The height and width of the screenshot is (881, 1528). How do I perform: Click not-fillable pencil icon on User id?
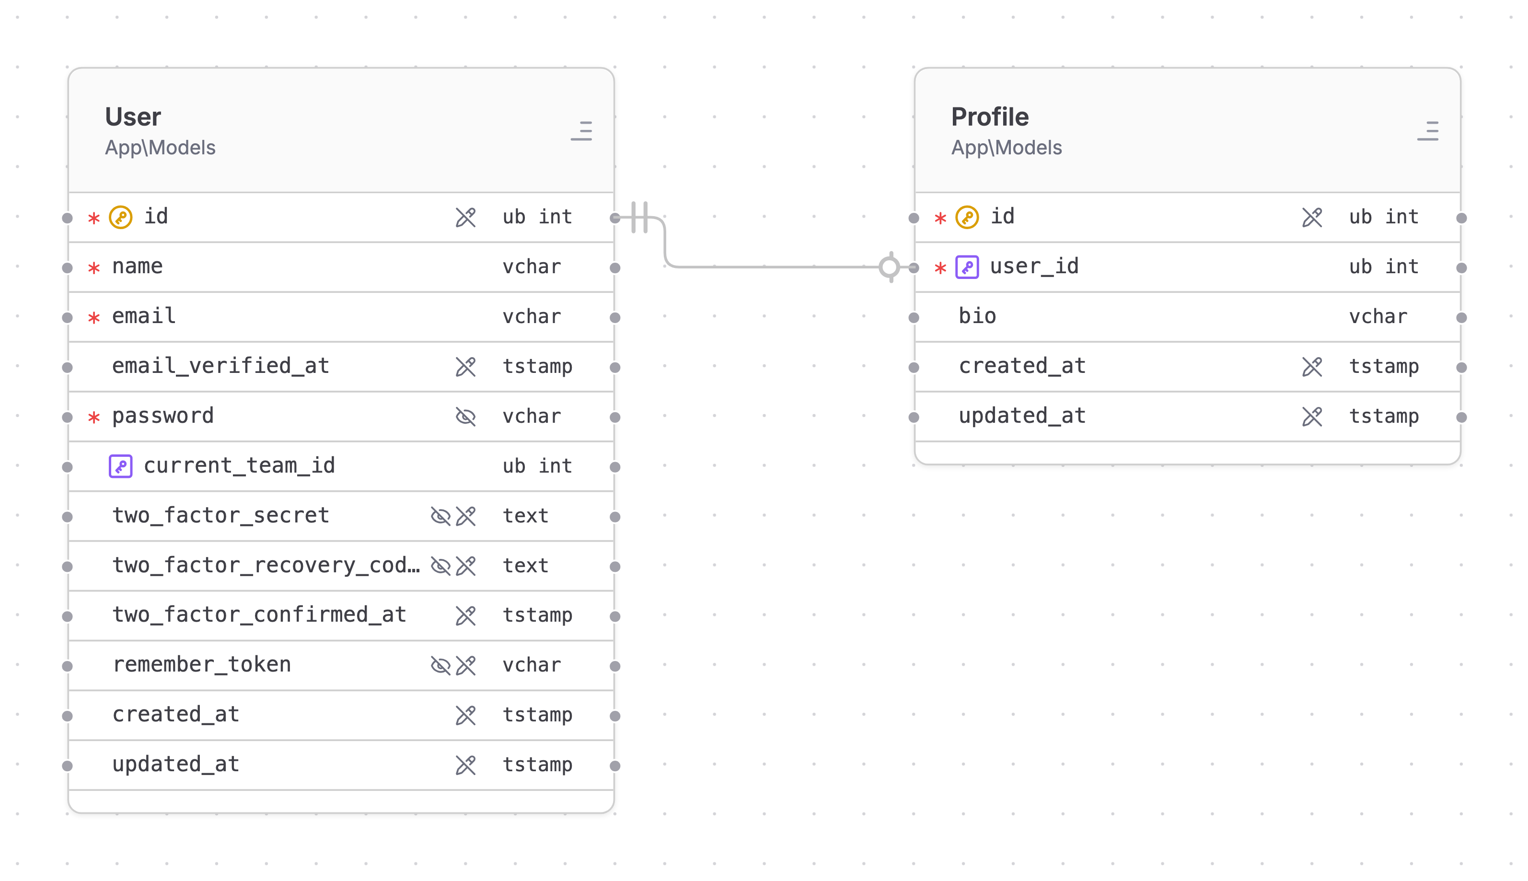click(465, 217)
